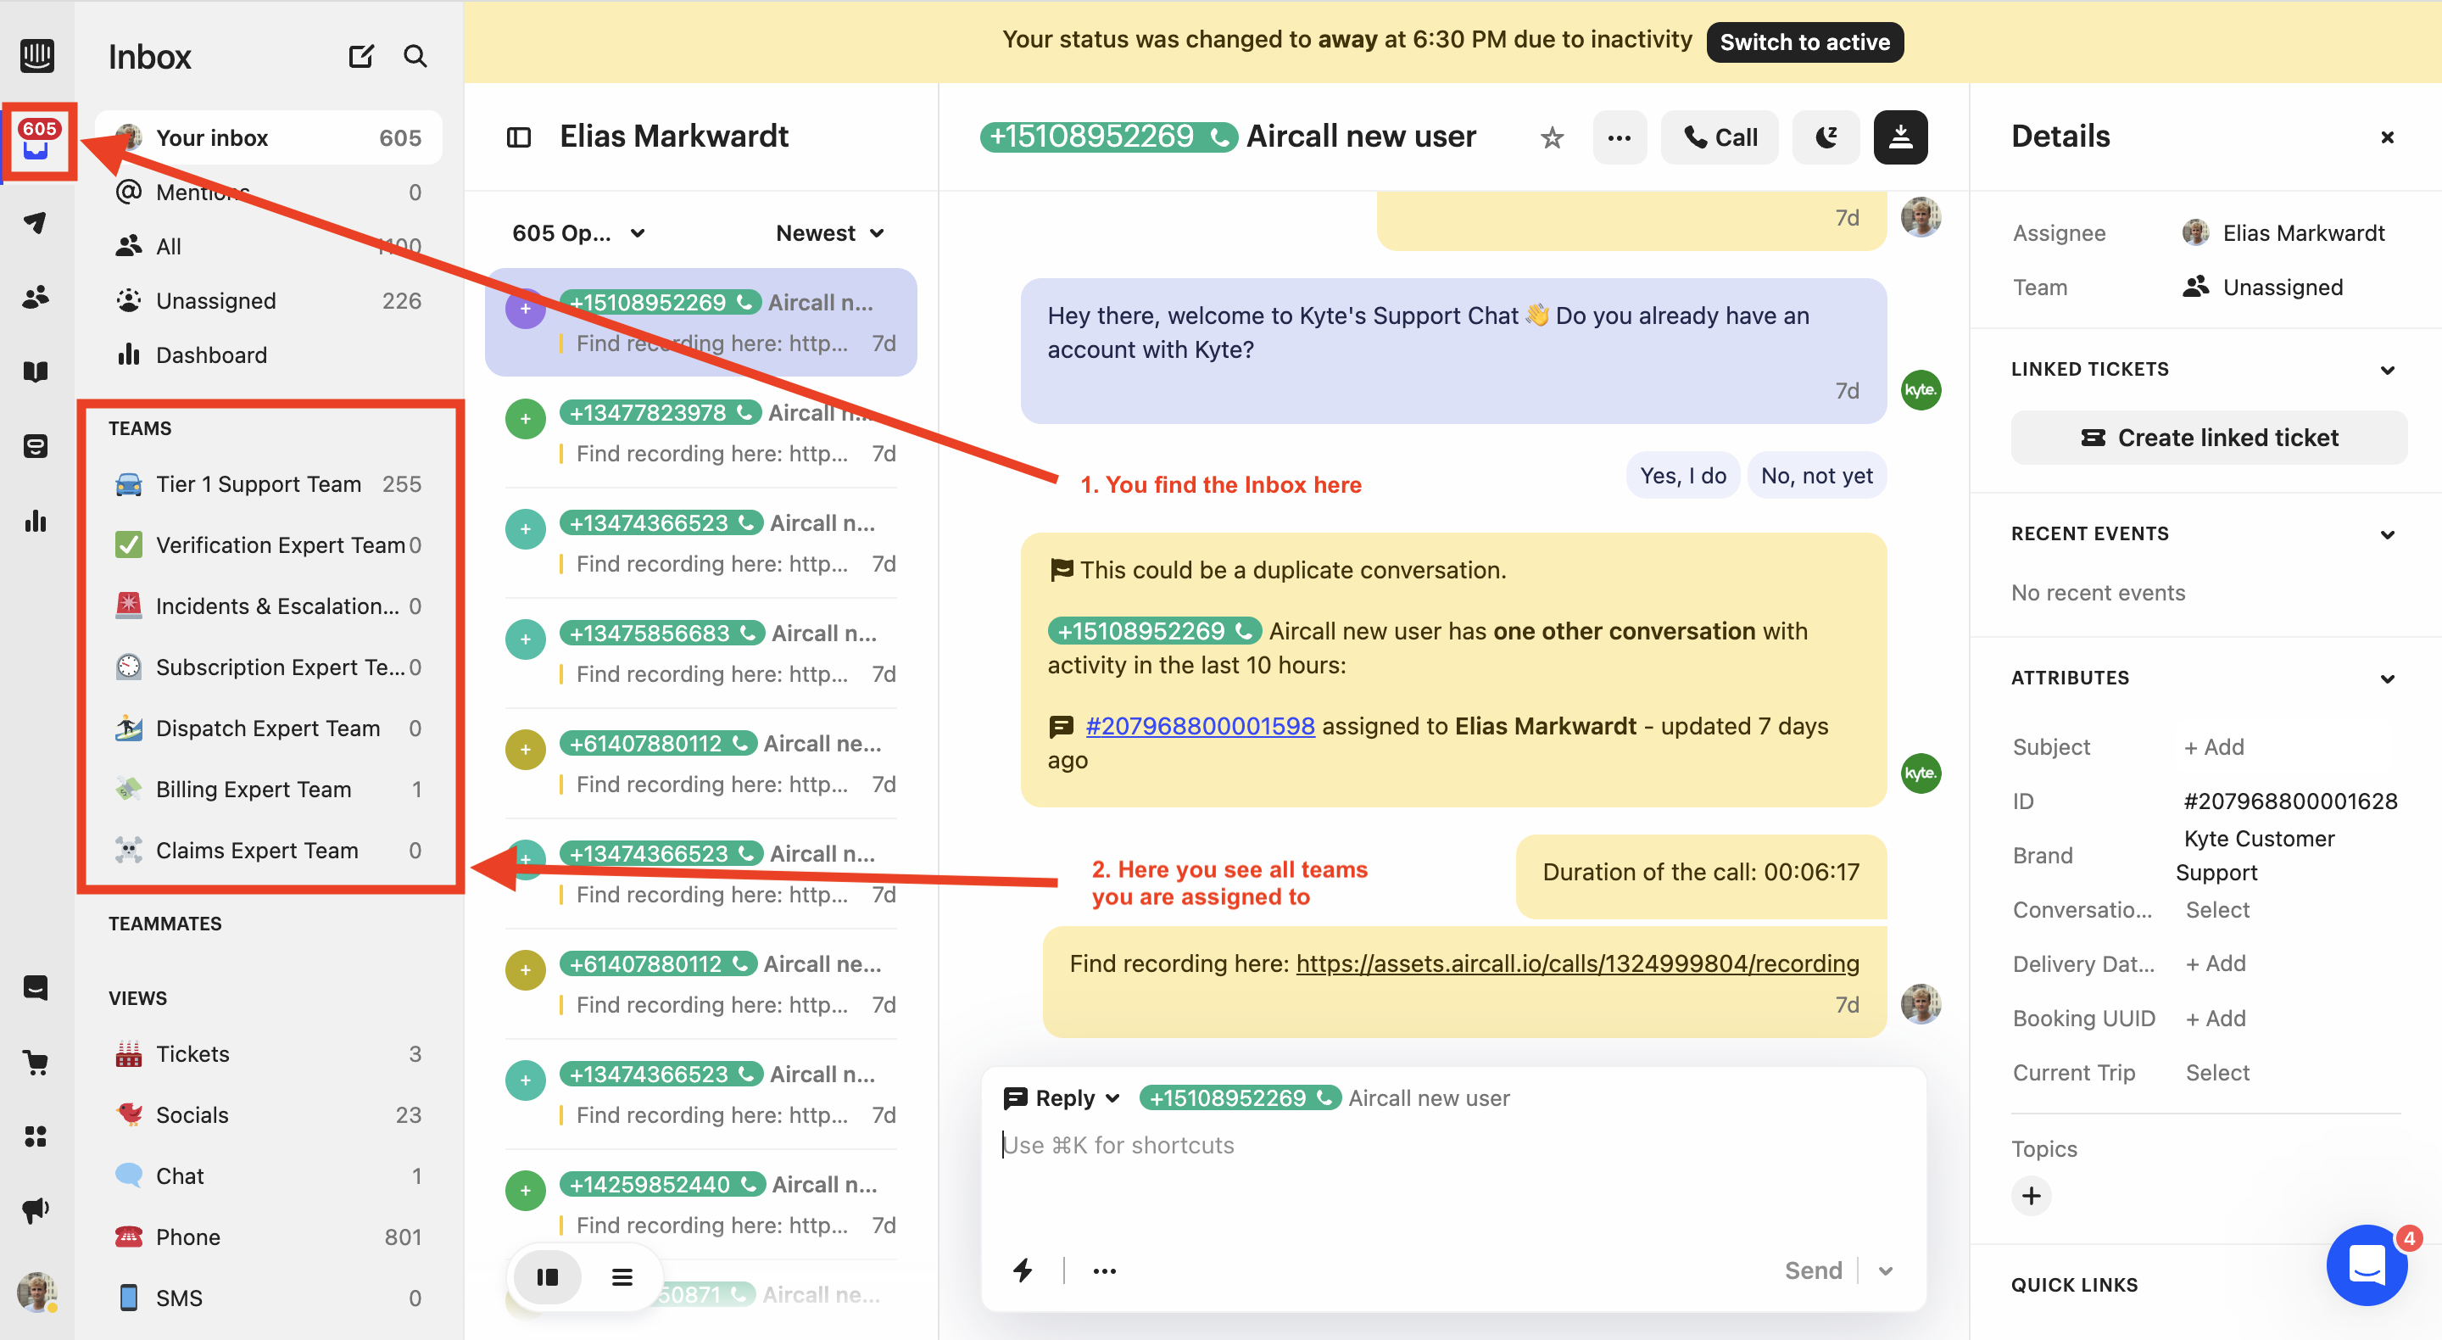
Task: Open the Inbox icon with 605 badge
Action: (x=38, y=140)
